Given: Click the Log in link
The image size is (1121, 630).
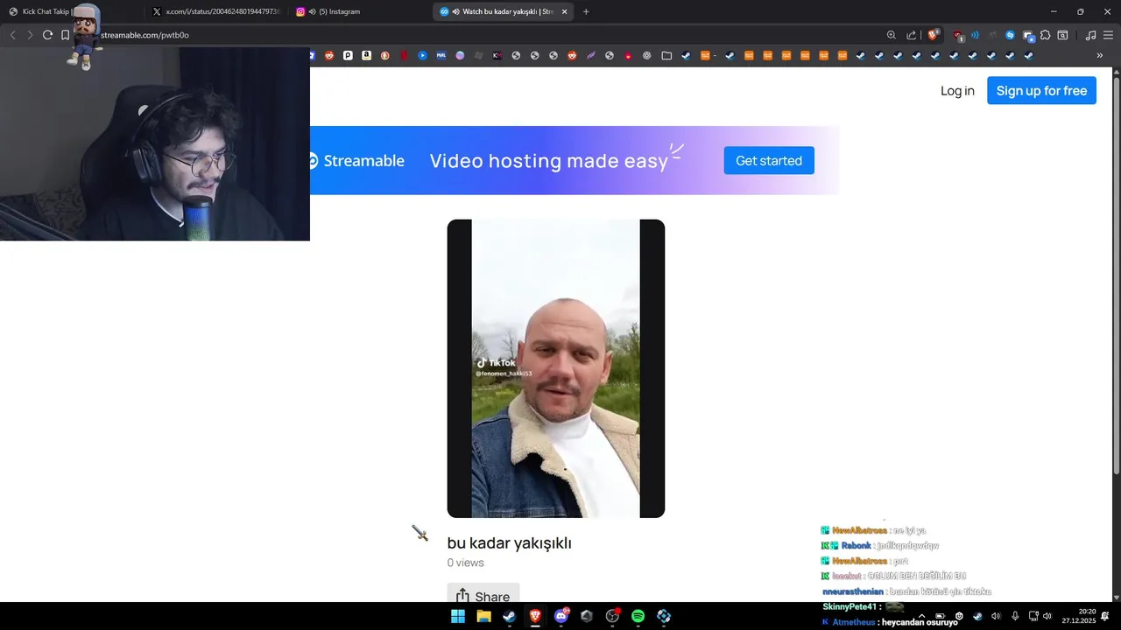Looking at the screenshot, I should 957,91.
